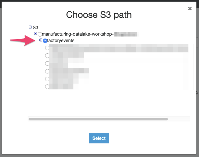This screenshot has height=157, width=199.
Task: Select the first radio button below factoryevents
Action: click(47, 48)
